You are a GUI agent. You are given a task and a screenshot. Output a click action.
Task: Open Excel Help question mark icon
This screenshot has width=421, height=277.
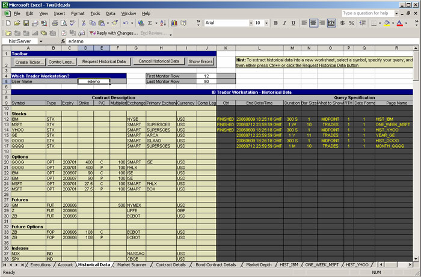pyautogui.click(x=183, y=23)
